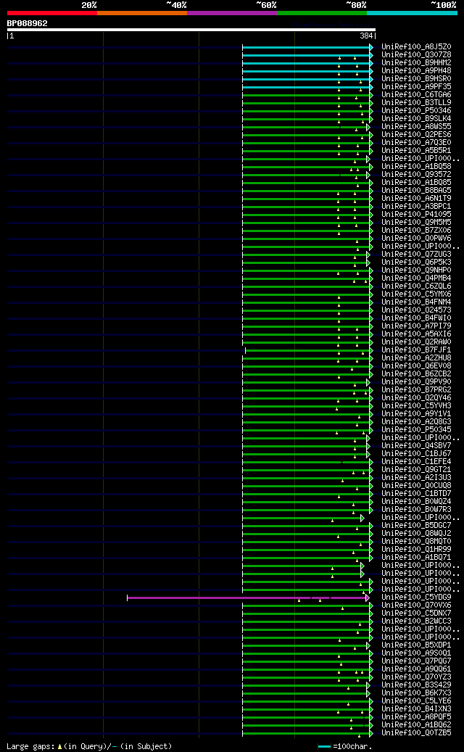Select the UniRef100_P50346 label
Screen dimensions: 464x752
tap(416, 111)
